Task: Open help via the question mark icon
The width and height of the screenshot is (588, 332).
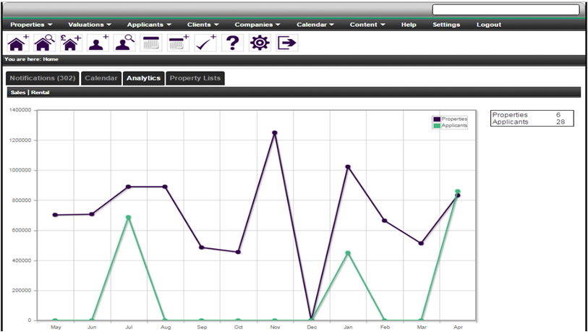Action: pos(232,43)
